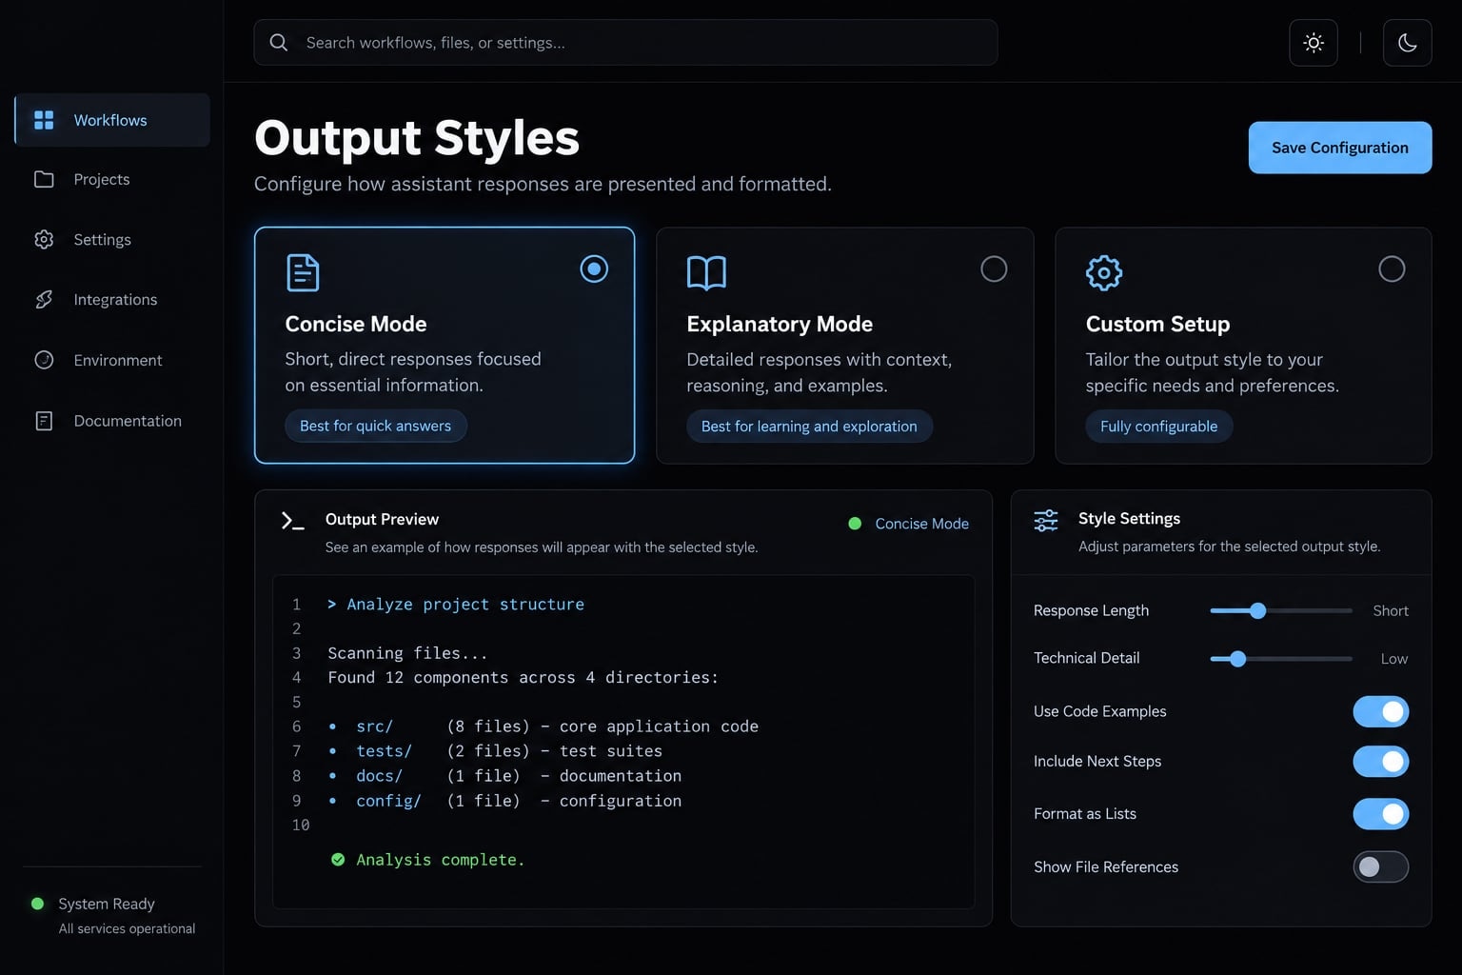The image size is (1462, 975).
Task: Click the Projects folder icon
Action: (x=44, y=179)
